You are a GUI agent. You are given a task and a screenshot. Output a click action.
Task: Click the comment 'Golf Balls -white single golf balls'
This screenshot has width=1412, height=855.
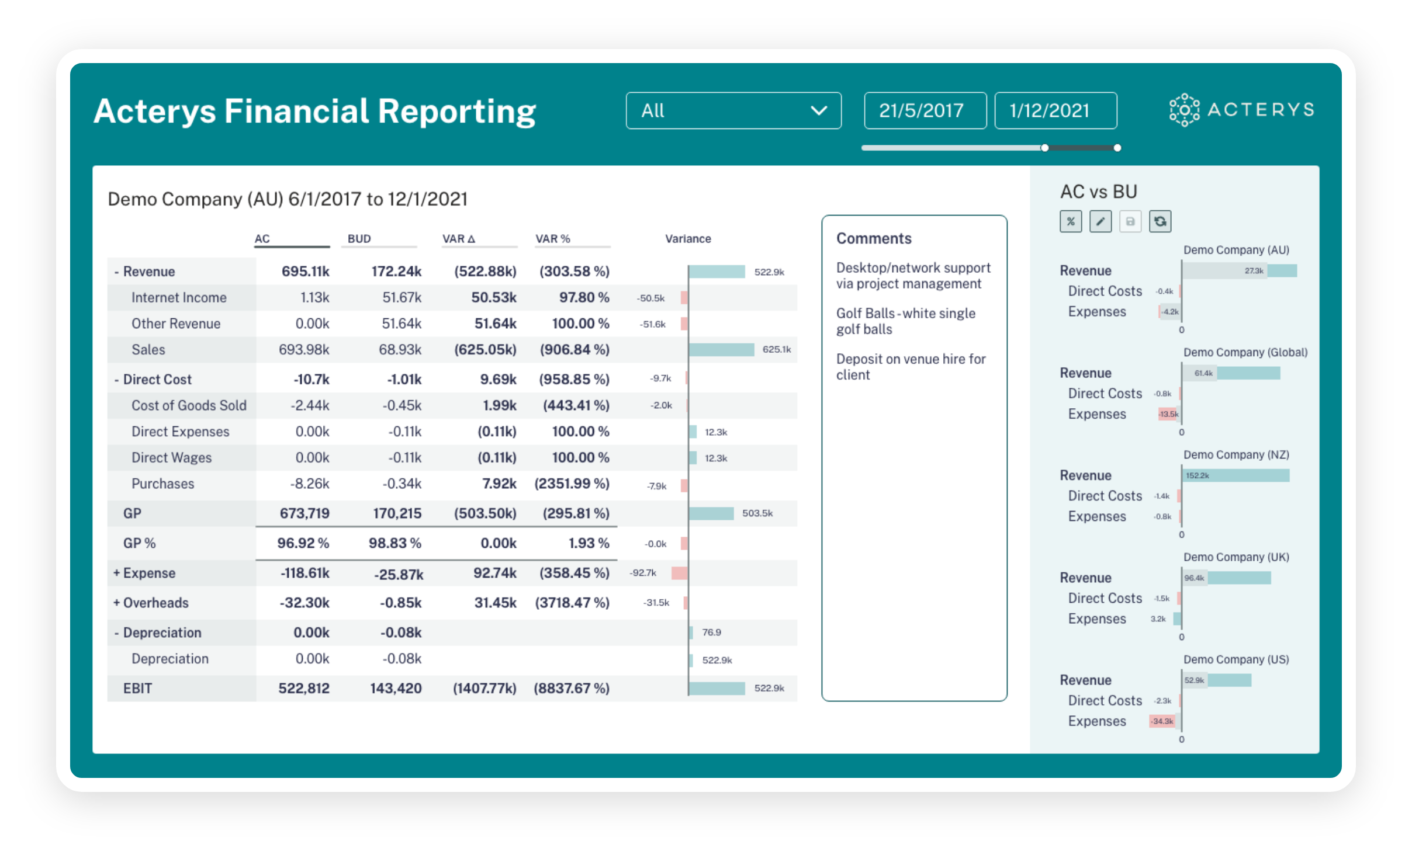[905, 321]
